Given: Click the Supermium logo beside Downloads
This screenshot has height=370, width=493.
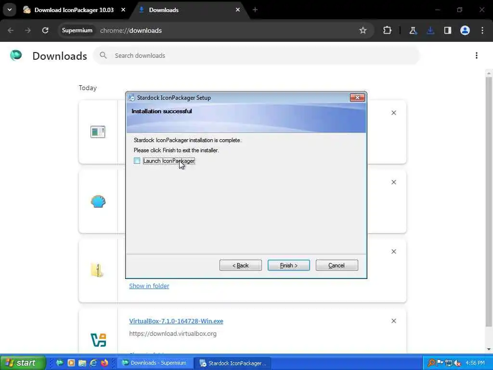Looking at the screenshot, I should click(16, 55).
